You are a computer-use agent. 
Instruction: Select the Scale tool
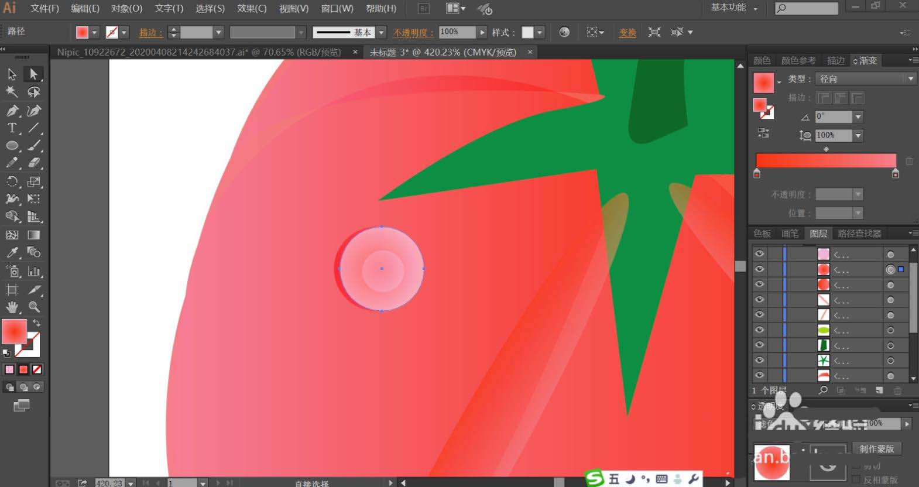pyautogui.click(x=34, y=181)
